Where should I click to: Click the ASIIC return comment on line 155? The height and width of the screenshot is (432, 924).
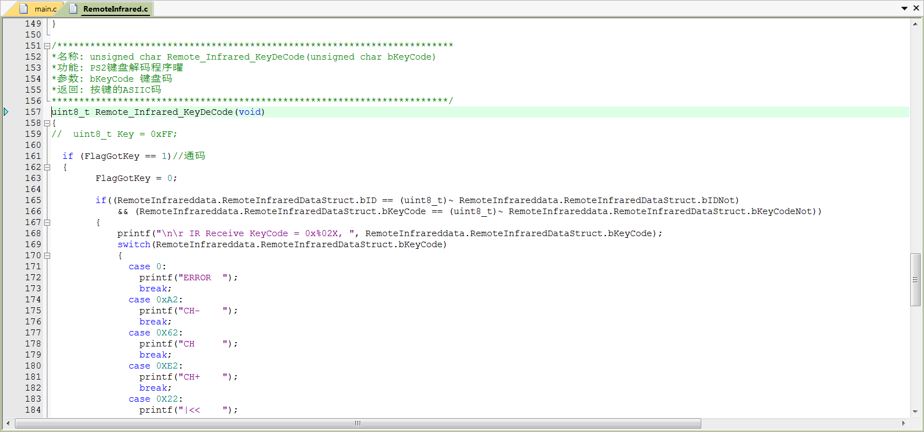click(x=106, y=90)
